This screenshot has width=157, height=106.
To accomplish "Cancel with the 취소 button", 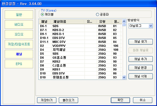I will pos(143,100).
